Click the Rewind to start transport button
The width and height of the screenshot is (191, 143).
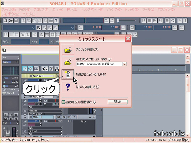click(x=144, y=20)
